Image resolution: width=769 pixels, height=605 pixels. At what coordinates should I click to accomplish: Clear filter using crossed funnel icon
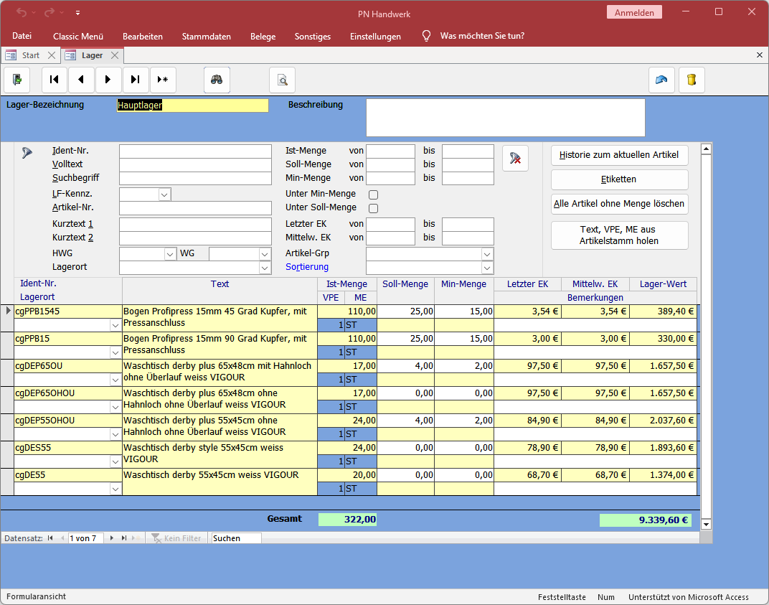point(515,159)
